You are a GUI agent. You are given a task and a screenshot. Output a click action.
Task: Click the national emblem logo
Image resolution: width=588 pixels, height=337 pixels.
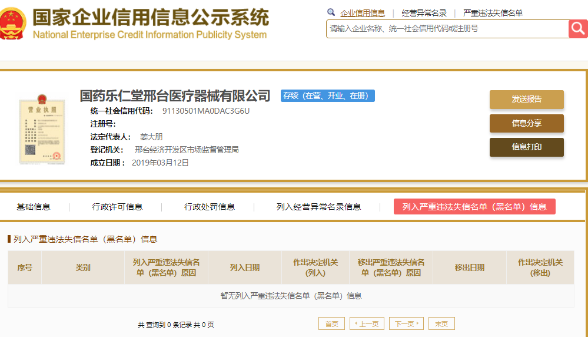pyautogui.click(x=13, y=23)
